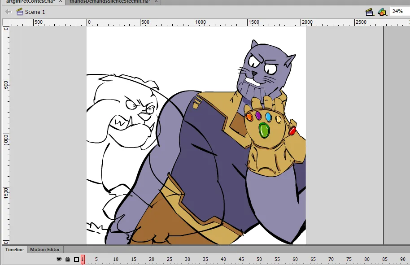Click the Scene 1 clapperboard icon

tap(20, 12)
